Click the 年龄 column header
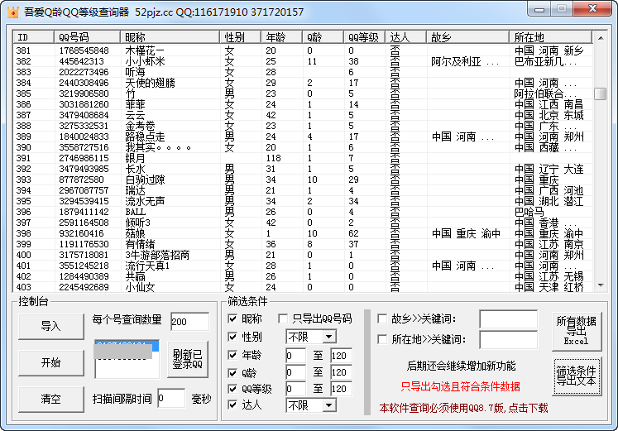The height and width of the screenshot is (431, 618). (282, 37)
